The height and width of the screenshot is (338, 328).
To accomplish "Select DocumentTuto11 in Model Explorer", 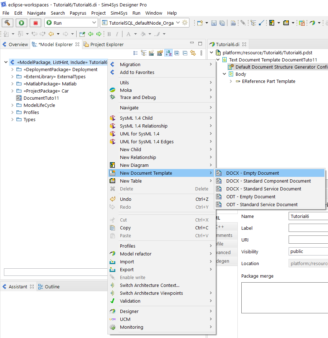I will click(41, 98).
